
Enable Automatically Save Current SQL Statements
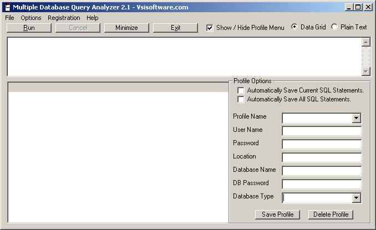[x=241, y=90]
